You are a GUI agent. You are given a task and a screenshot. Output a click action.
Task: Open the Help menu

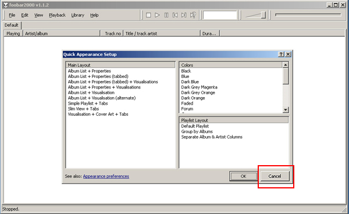tap(94, 15)
